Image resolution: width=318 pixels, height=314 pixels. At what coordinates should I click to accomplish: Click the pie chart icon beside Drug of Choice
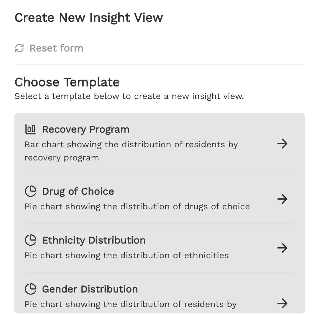tap(31, 191)
